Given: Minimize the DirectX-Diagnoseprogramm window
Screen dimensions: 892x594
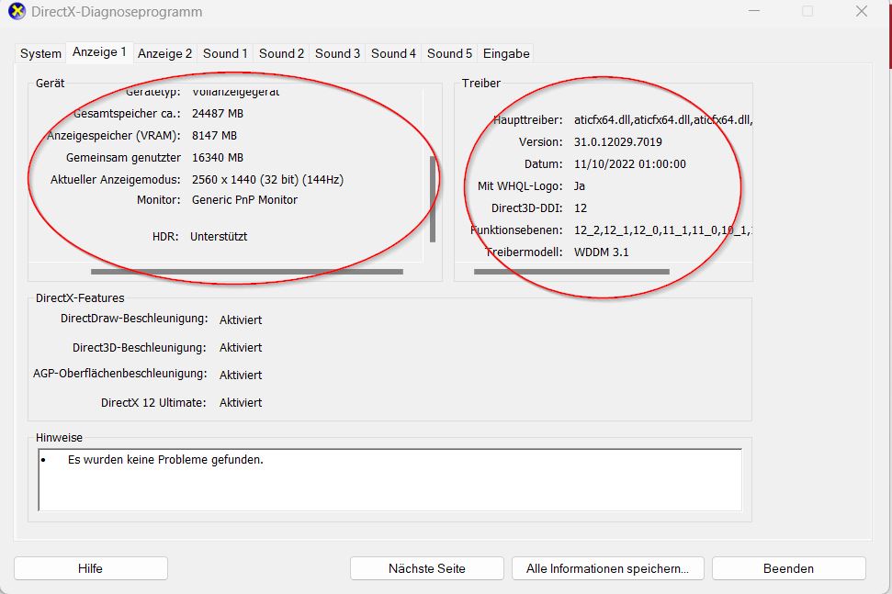Looking at the screenshot, I should pos(754,11).
